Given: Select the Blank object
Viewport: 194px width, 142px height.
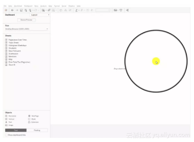Looking at the screenshot, I should (32, 119).
